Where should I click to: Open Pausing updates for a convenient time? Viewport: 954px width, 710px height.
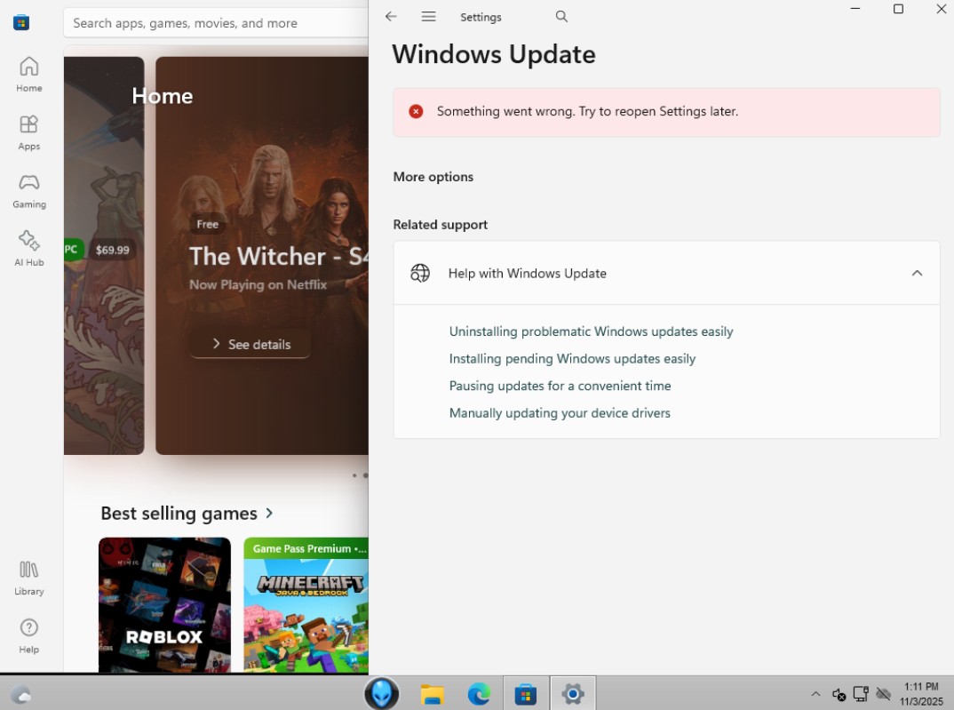pyautogui.click(x=560, y=386)
